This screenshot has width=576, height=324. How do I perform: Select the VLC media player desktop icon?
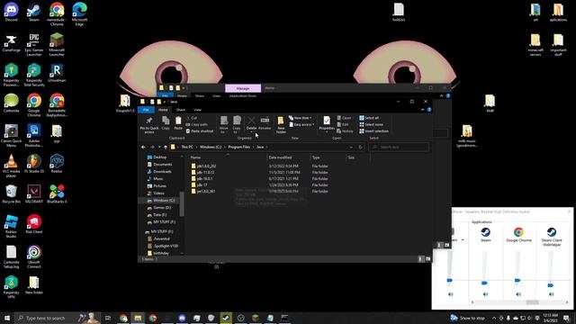pos(12,166)
